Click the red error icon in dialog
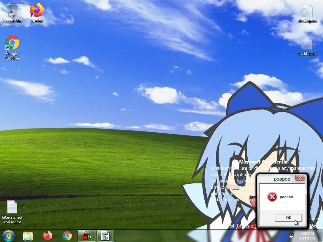Screen dimensions: 323x242 click(x=272, y=197)
